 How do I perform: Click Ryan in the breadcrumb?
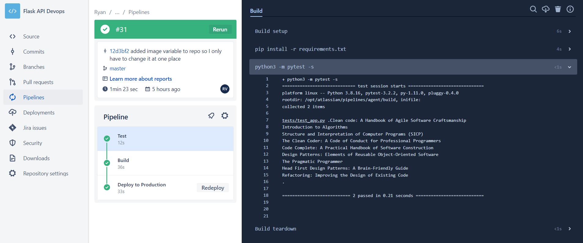point(100,12)
